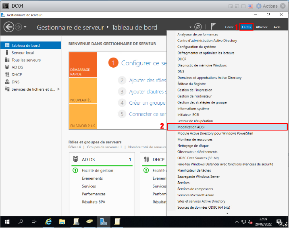
Task: Expand Services de fichiers arrow
Action: (58, 89)
